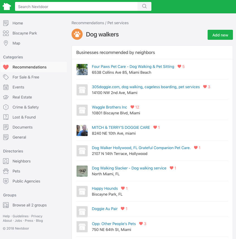The width and height of the screenshot is (236, 239).
Task: Click Dog Walking Slacker photo thumbnail
Action: pyautogui.click(x=82, y=171)
